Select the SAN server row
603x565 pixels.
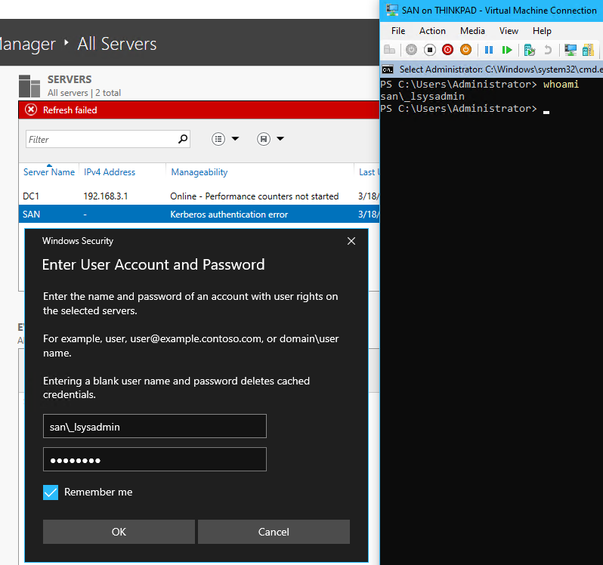(199, 214)
